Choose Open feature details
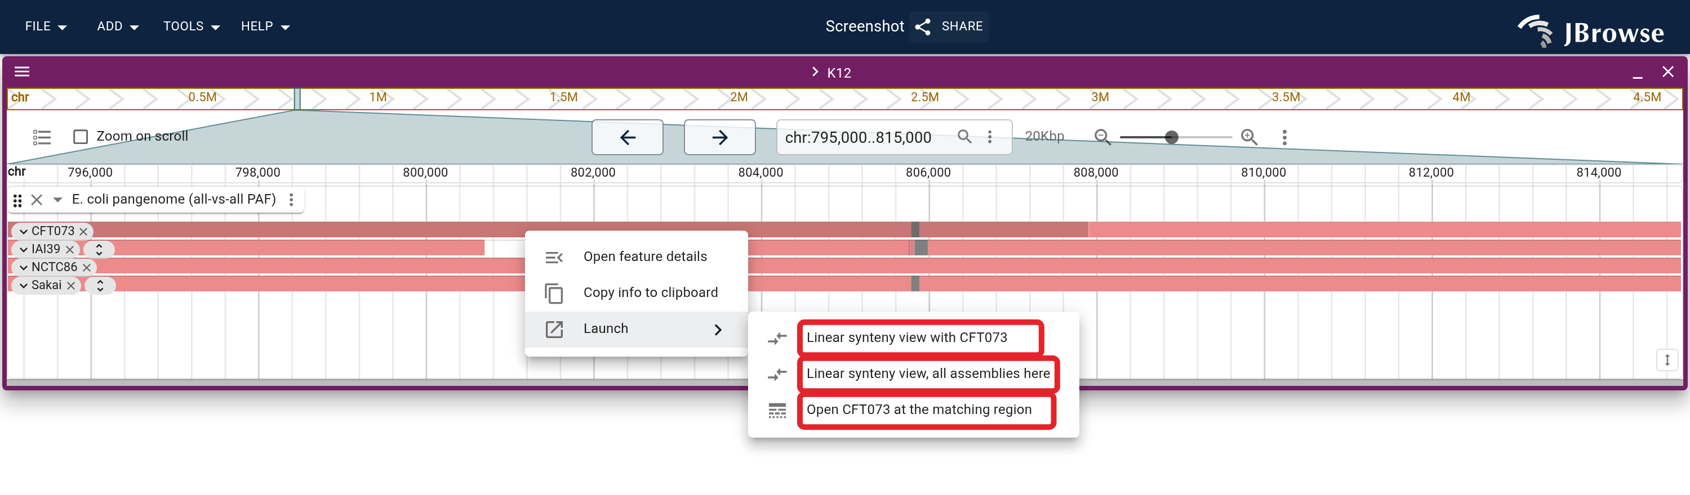The image size is (1690, 495). pos(637,256)
